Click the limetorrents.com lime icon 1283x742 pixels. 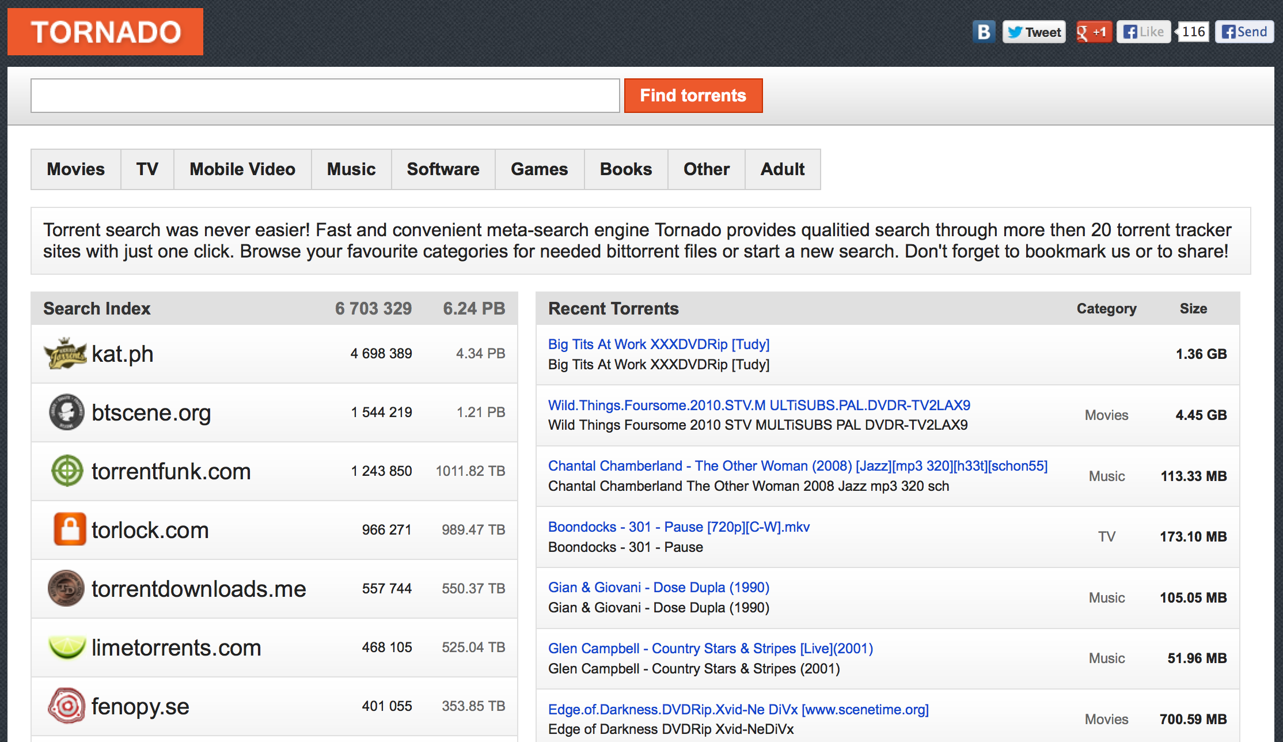(67, 648)
